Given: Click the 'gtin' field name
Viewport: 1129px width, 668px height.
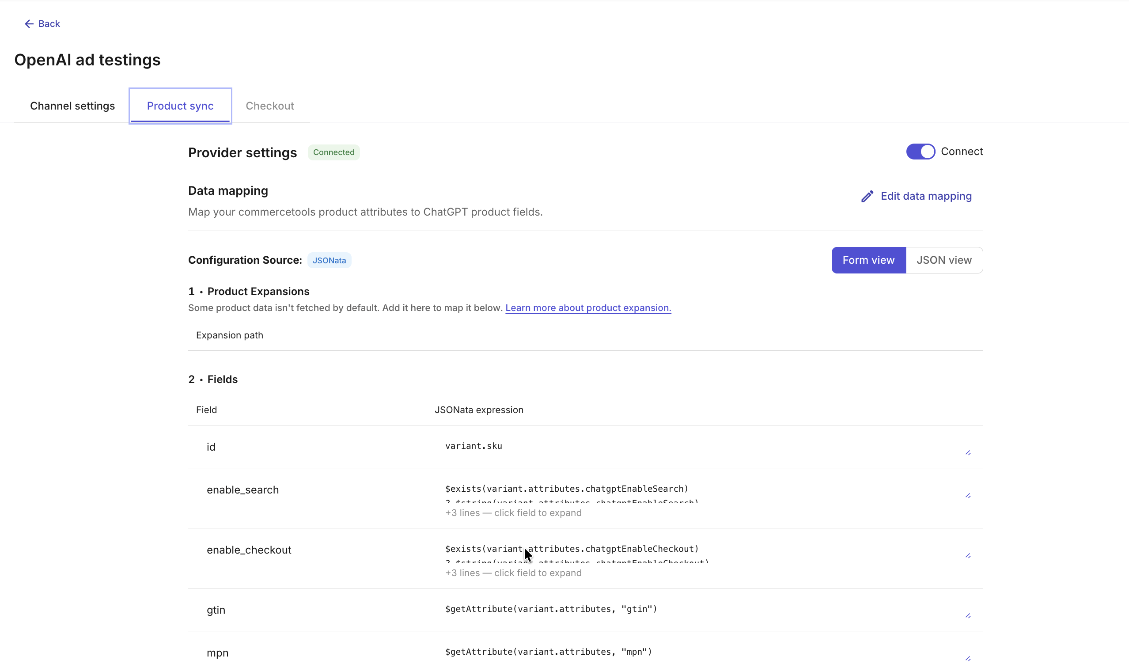Looking at the screenshot, I should pos(216,610).
